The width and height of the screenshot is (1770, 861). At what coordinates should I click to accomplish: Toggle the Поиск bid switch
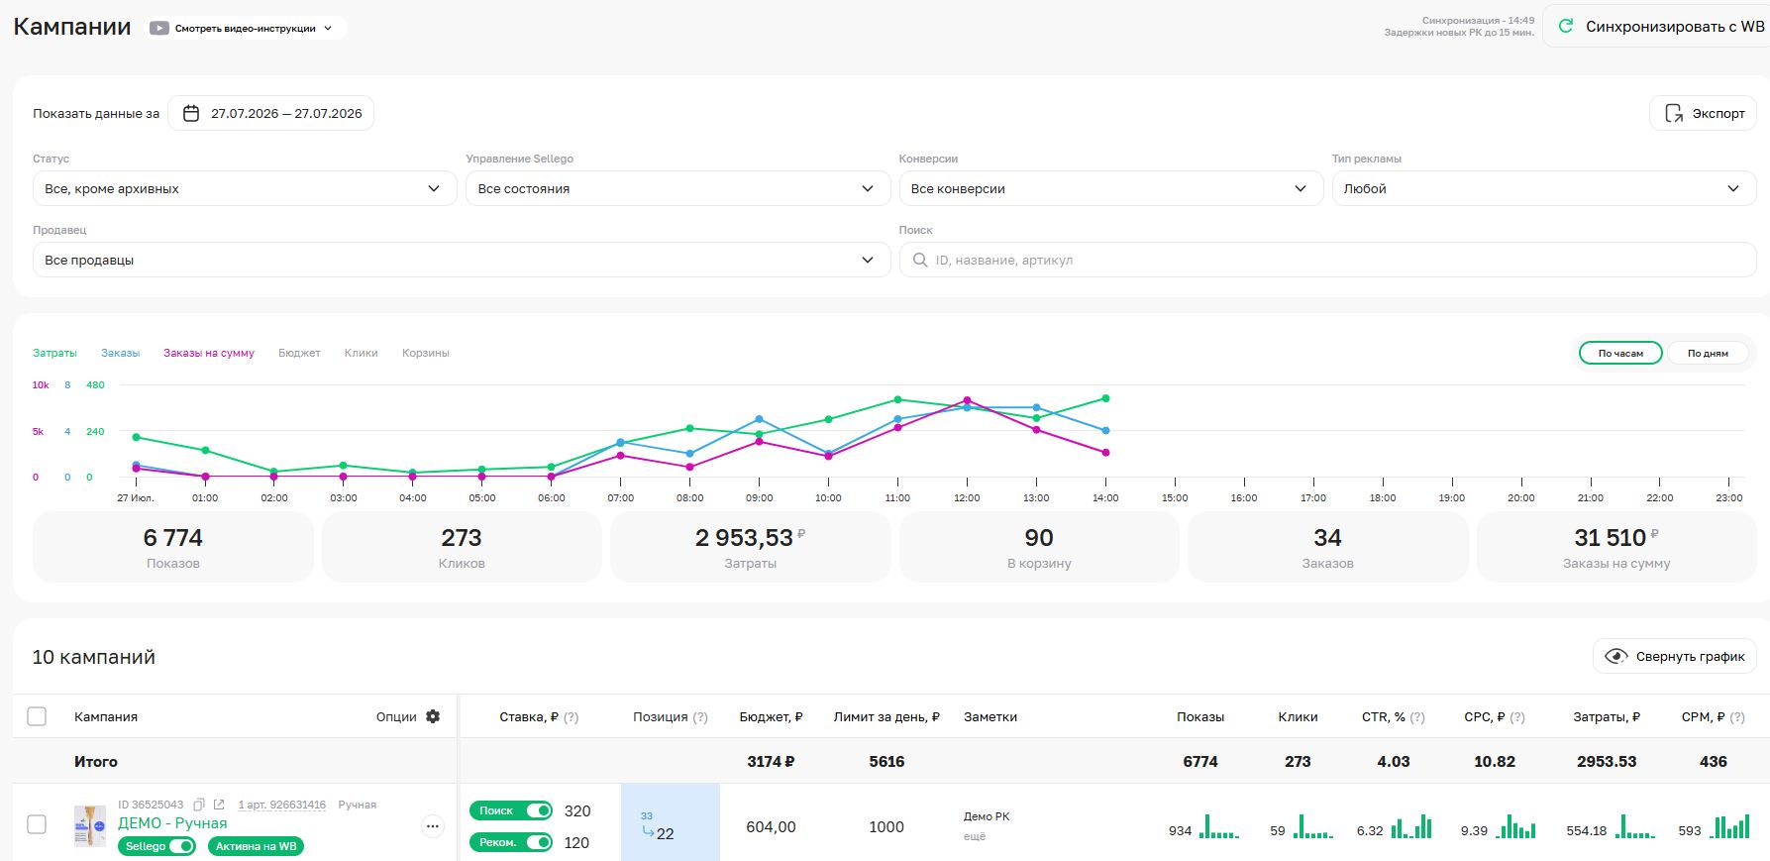click(539, 810)
